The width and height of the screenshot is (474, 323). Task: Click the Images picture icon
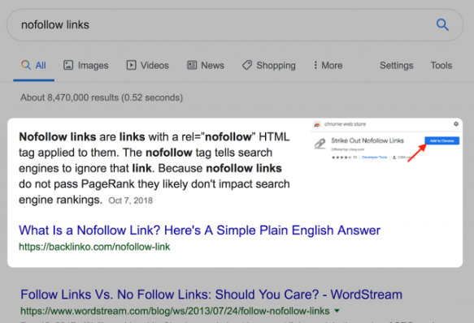[68, 65]
